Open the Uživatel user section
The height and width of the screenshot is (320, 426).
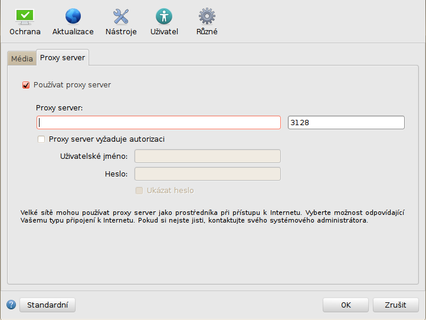point(164,22)
